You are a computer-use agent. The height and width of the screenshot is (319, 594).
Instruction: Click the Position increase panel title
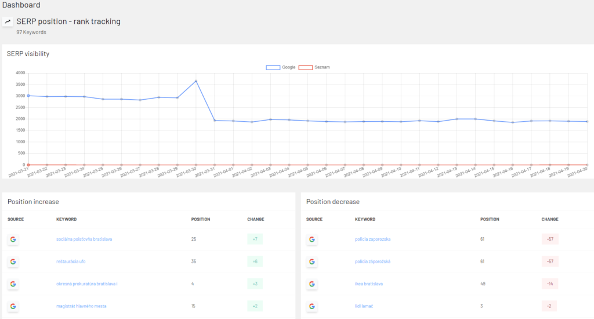(x=33, y=202)
